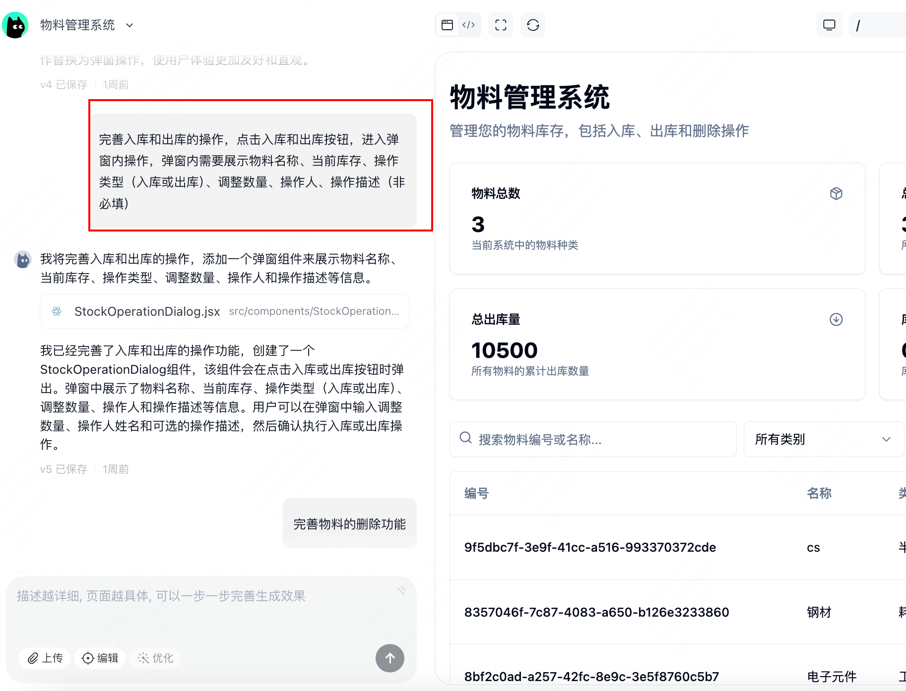
Task: Expand the 所有类别 category dropdown
Action: 823,439
